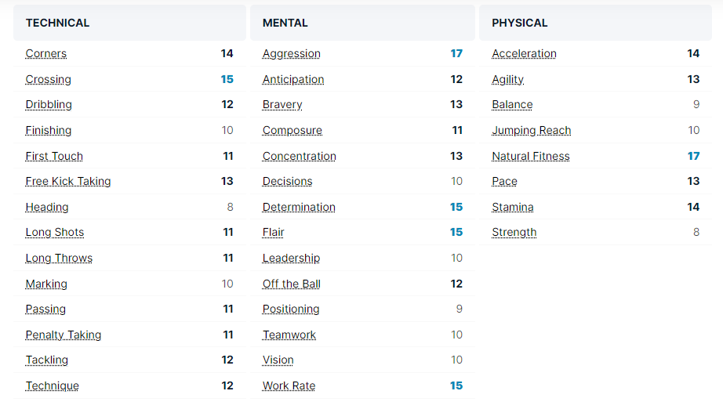
Task: Click the Corners attribute link
Action: tap(46, 54)
